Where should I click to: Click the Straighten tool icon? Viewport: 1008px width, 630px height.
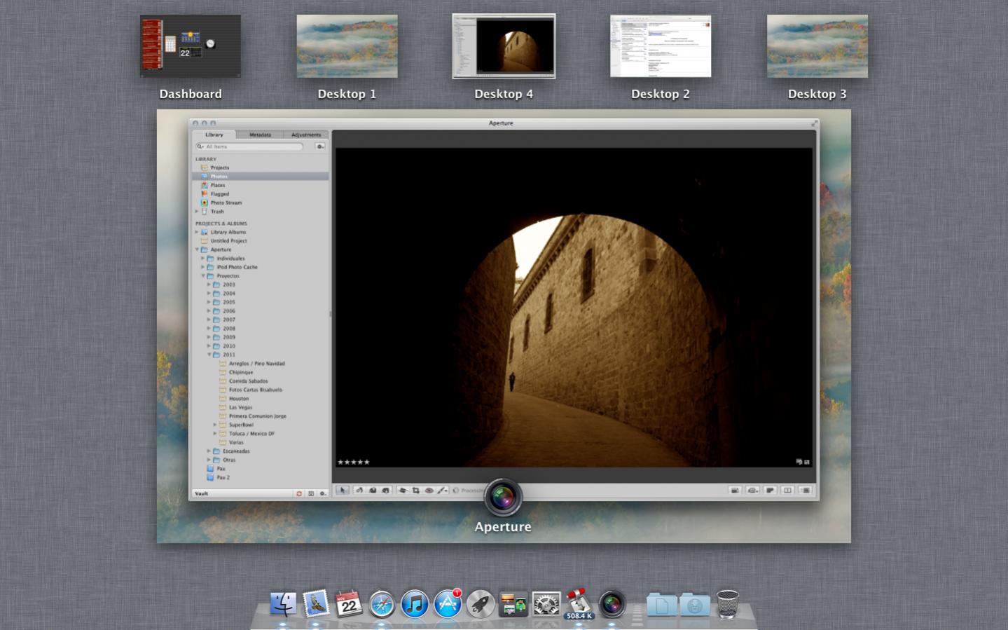coord(403,491)
